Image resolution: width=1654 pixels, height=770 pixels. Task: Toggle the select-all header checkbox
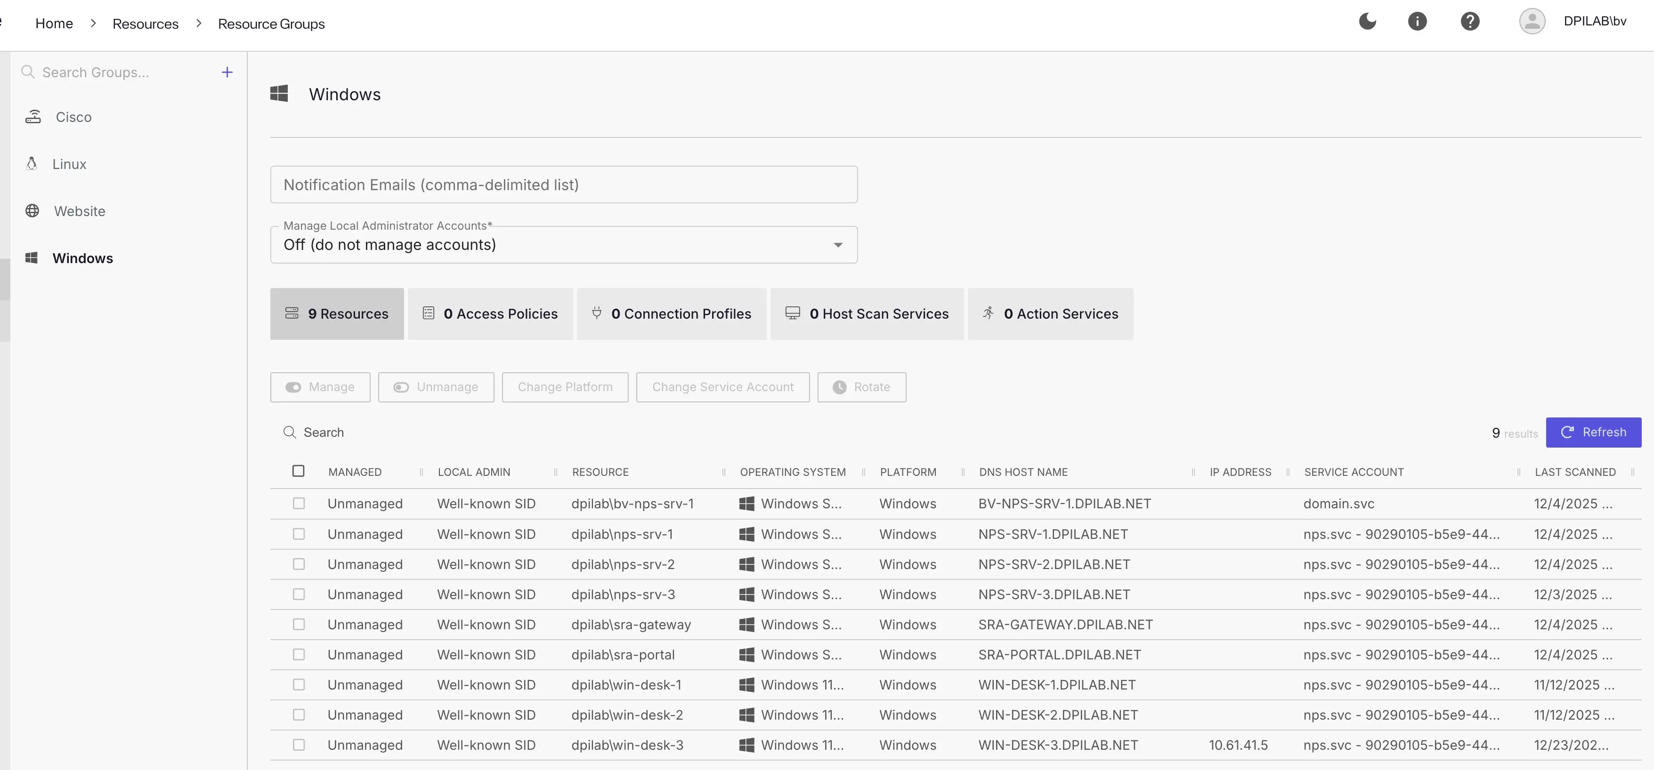point(298,471)
